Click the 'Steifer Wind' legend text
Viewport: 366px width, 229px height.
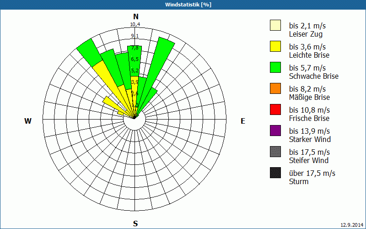[308, 160]
